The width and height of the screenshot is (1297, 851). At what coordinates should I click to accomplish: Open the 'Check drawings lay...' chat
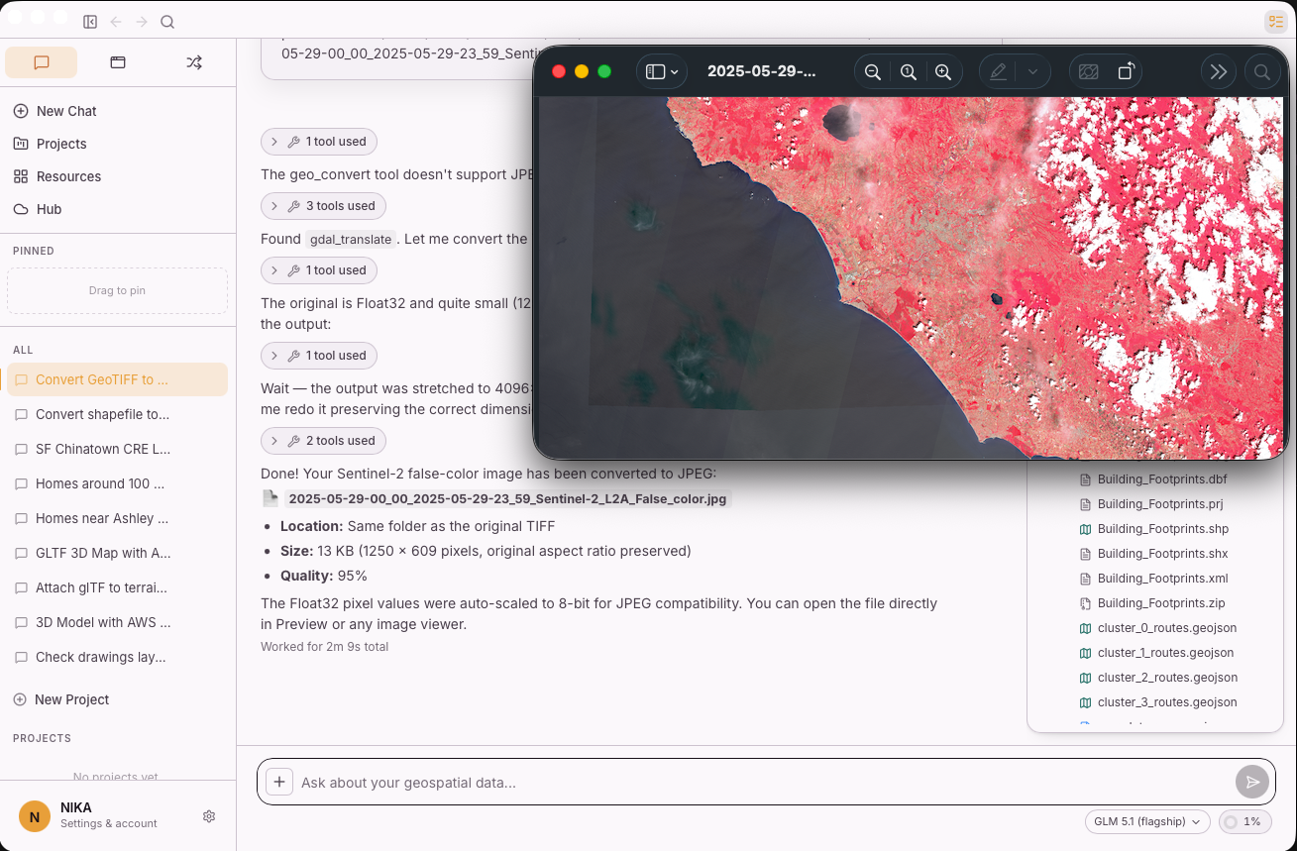click(118, 657)
